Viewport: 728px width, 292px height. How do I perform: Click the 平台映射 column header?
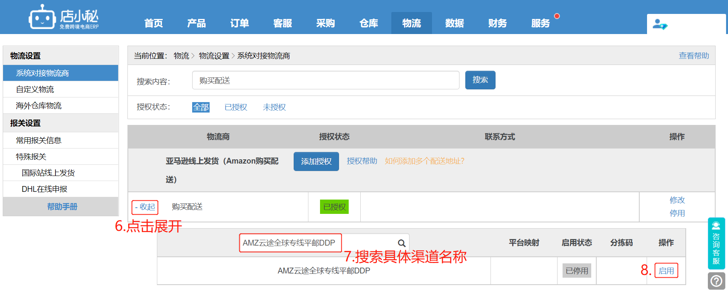524,242
